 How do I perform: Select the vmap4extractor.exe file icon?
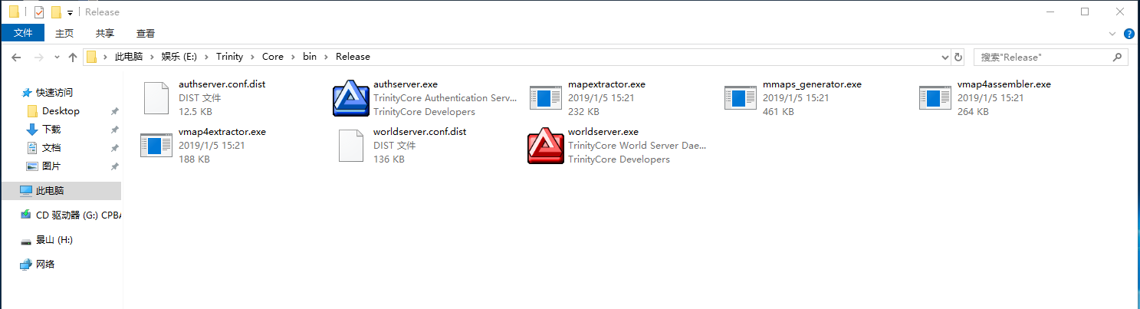pyautogui.click(x=156, y=146)
